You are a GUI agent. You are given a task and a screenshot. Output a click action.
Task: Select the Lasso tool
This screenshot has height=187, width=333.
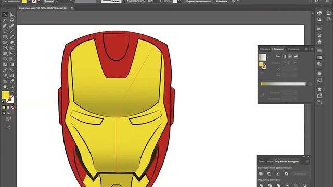pyautogui.click(x=12, y=20)
